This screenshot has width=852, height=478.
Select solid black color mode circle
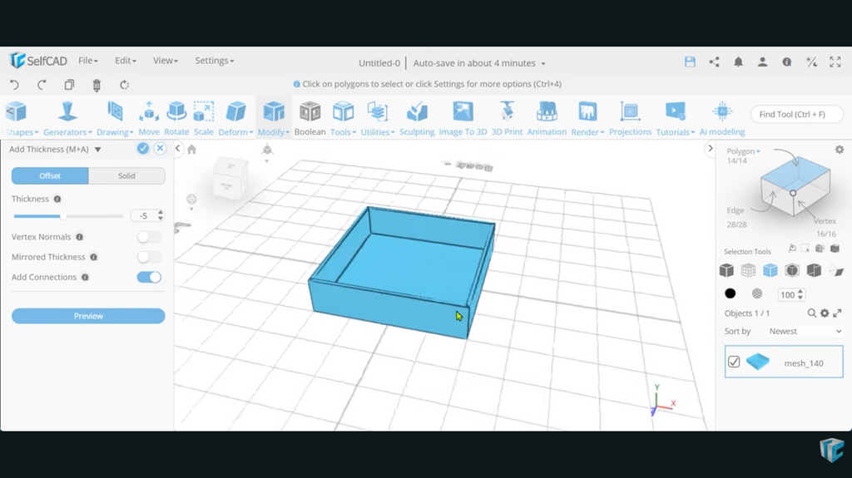pos(731,293)
